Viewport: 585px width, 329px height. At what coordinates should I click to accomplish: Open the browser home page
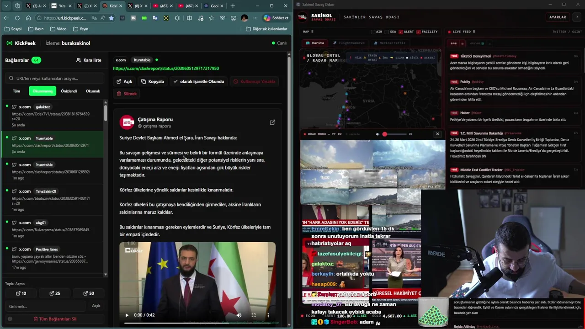click(28, 18)
